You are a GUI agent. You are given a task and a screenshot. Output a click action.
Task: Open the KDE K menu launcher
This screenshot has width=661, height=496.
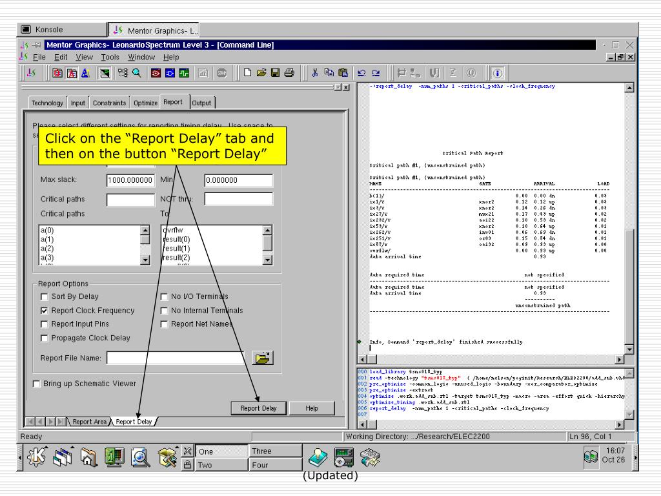[x=37, y=457]
